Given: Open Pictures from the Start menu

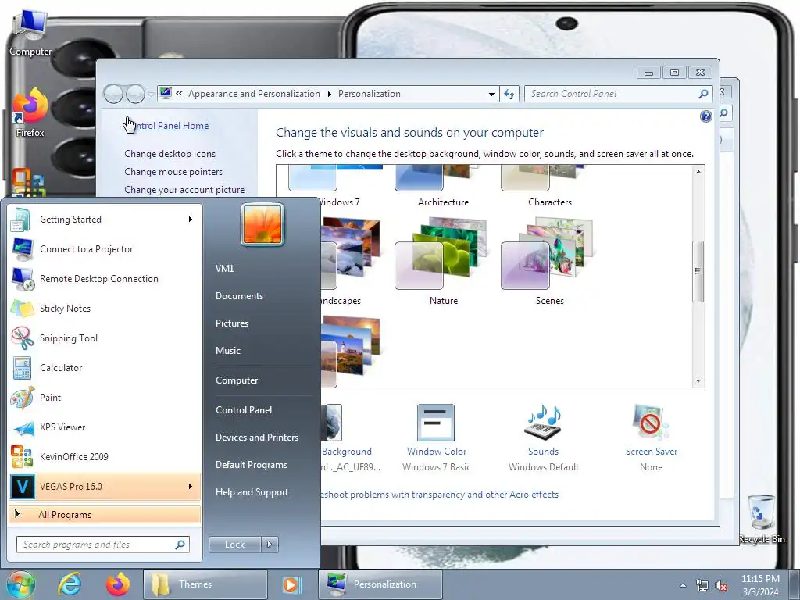Looking at the screenshot, I should coord(231,323).
